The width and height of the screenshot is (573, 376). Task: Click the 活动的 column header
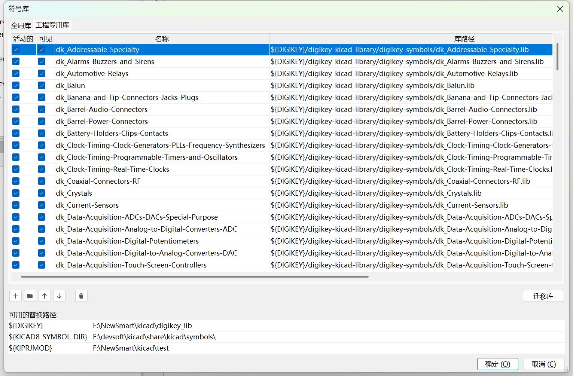coord(23,39)
